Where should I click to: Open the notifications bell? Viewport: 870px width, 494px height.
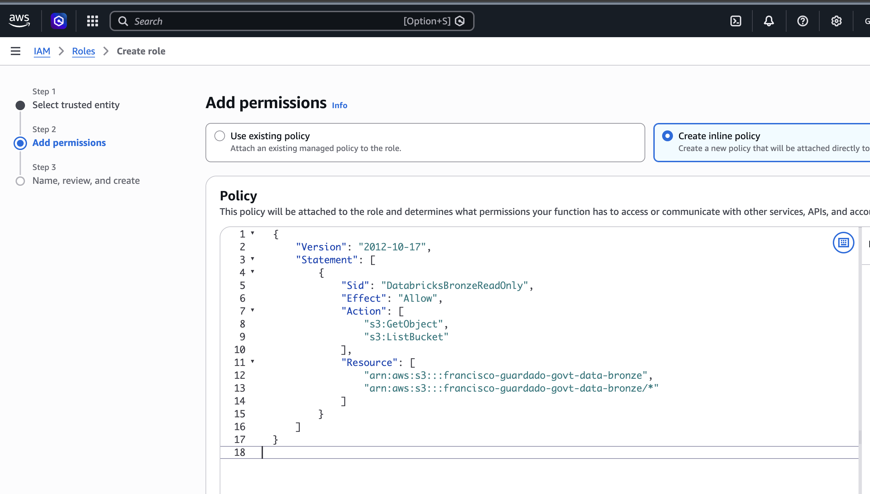[x=769, y=21]
